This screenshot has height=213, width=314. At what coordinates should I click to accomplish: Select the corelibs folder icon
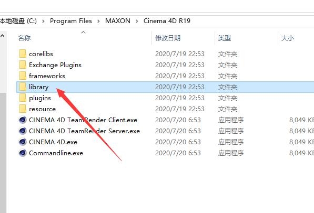[x=23, y=54]
